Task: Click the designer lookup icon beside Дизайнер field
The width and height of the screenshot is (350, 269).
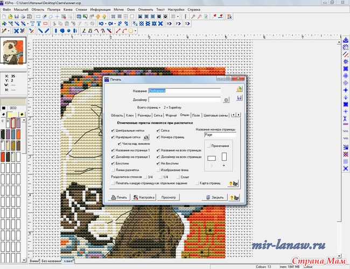Action: click(x=226, y=100)
